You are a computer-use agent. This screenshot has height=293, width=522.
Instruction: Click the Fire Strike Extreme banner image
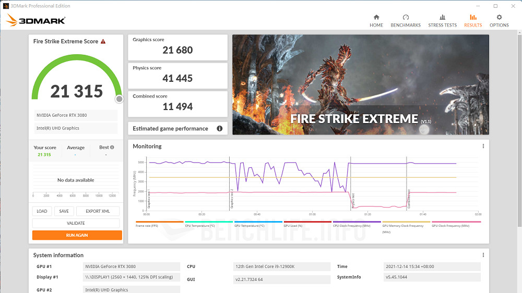click(361, 84)
